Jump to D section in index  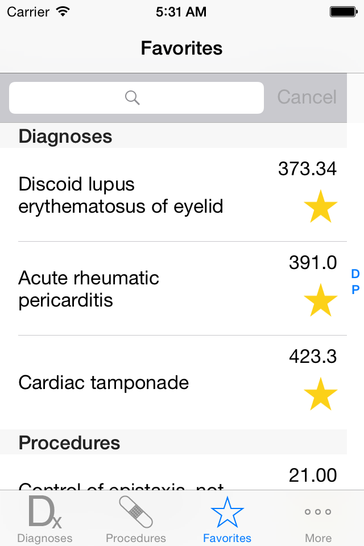[355, 274]
